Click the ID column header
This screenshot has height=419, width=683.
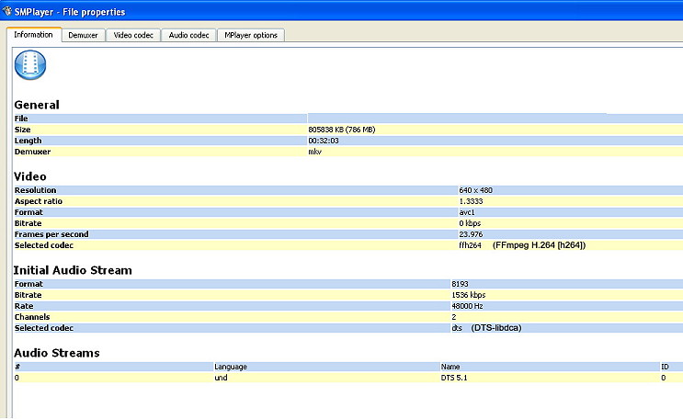665,367
